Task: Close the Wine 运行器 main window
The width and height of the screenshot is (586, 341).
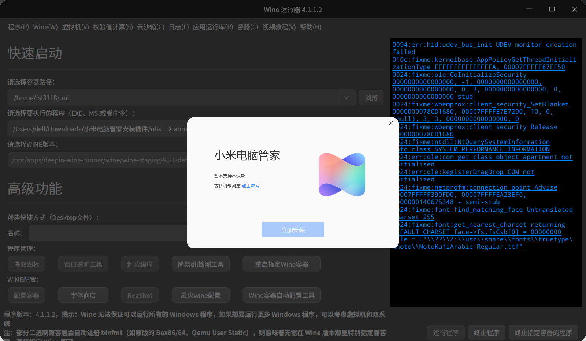Action: tap(575, 9)
